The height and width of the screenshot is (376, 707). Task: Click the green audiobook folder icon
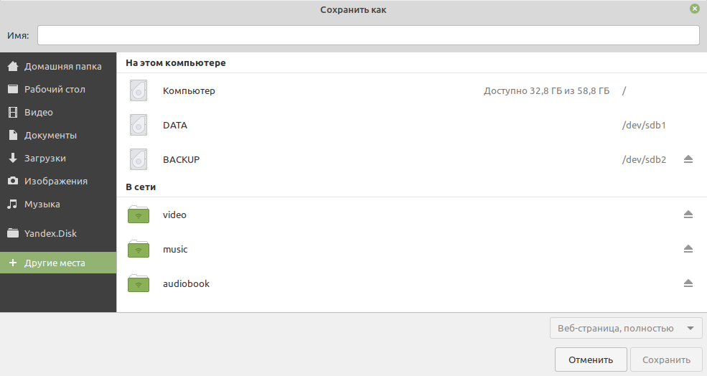pyautogui.click(x=139, y=283)
